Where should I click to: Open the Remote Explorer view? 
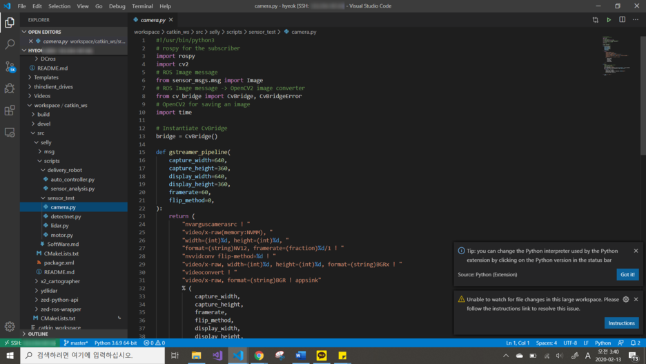pos(10,133)
